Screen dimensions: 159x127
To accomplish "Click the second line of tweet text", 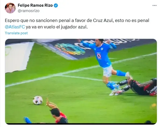I will click(x=46, y=27).
